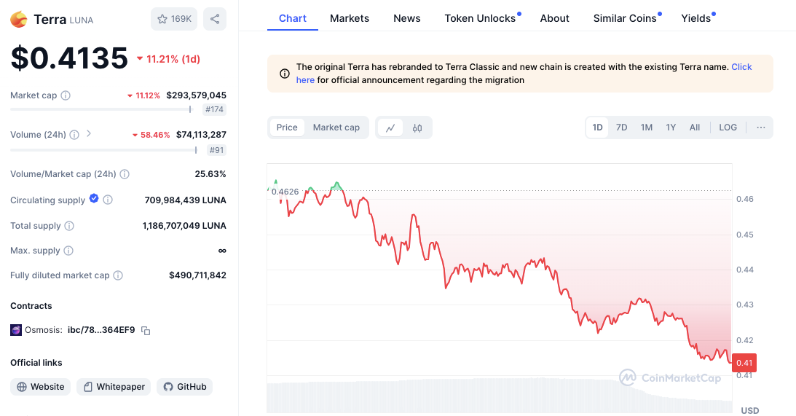Click the 25.63% volume/market cap ratio
Screen dimensions: 796x416
click(x=210, y=174)
